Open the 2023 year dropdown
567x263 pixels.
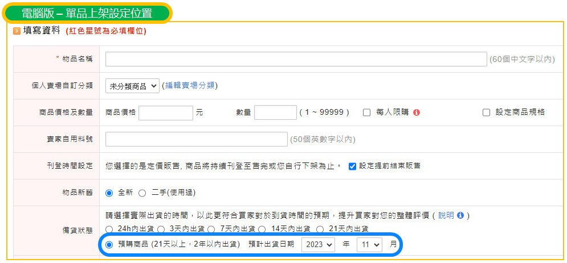click(x=318, y=245)
